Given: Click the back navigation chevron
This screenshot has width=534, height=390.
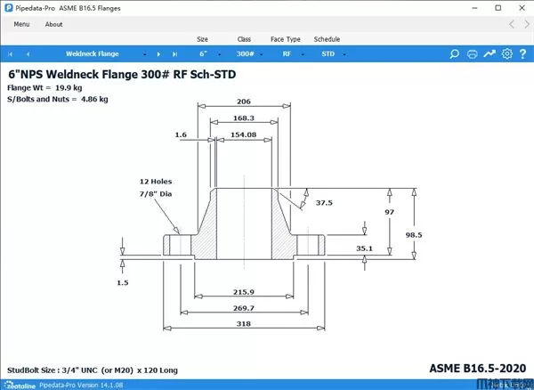Looking at the screenshot, I should point(512,24).
